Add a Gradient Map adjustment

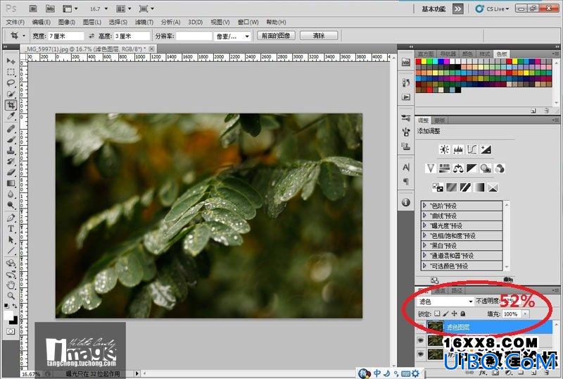(479, 187)
